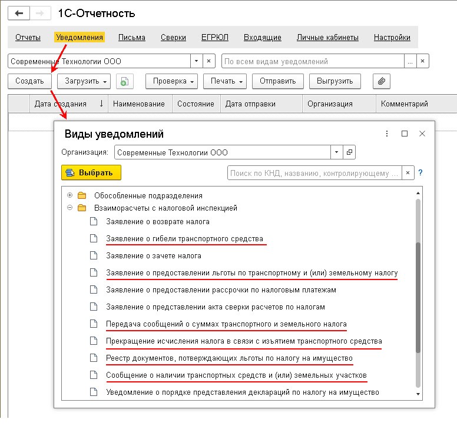
Task: Open the Настройки tab
Action: (392, 38)
